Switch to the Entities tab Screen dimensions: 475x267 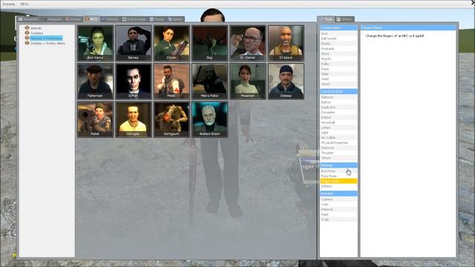pos(73,19)
